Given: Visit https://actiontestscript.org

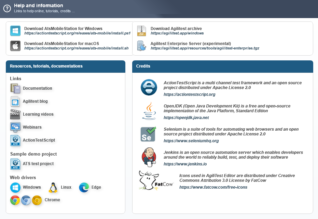Looking at the screenshot, I should coord(190,94).
